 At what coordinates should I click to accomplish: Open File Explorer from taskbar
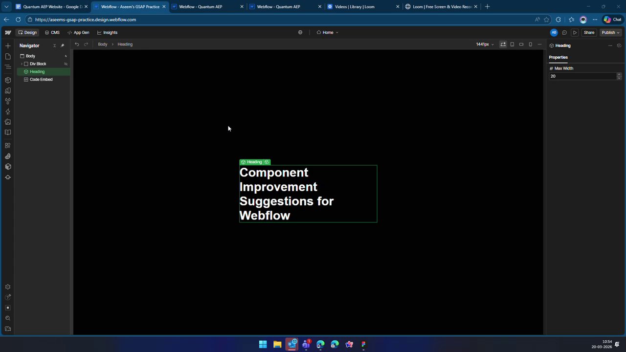pos(277,344)
